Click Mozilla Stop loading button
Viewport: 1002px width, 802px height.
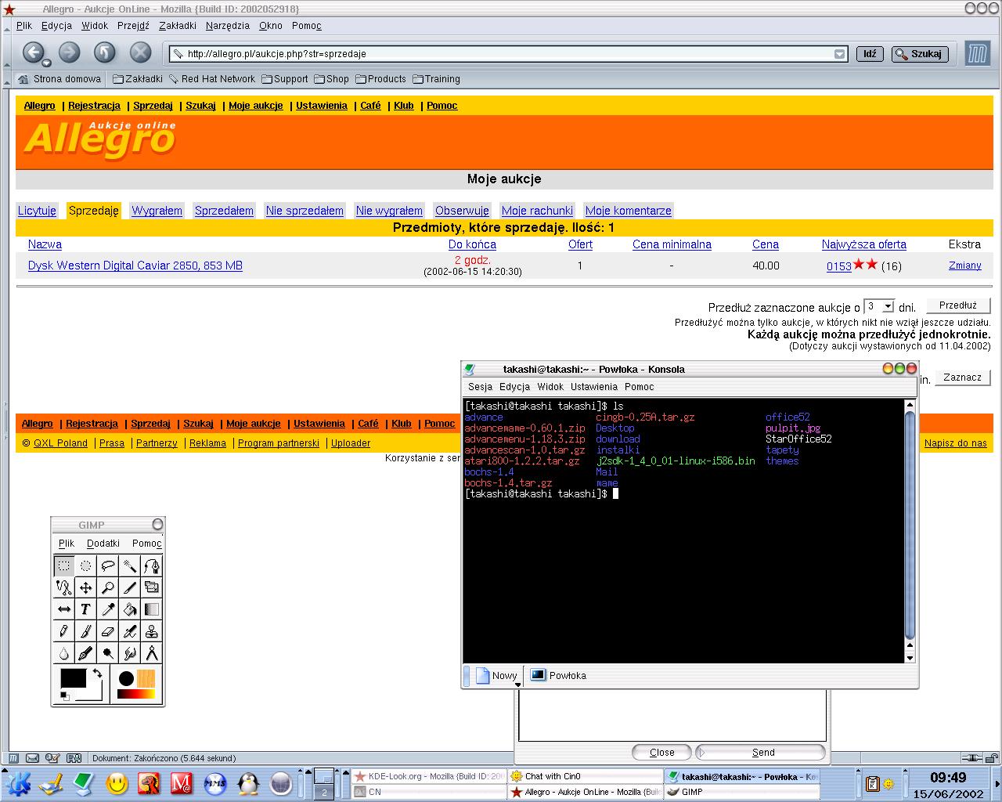(x=140, y=52)
